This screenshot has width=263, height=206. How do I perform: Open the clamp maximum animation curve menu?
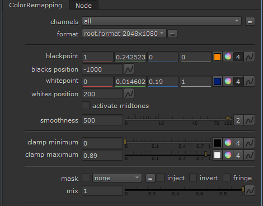[250, 155]
